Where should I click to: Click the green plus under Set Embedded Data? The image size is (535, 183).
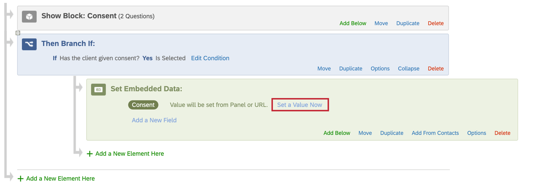pyautogui.click(x=90, y=154)
